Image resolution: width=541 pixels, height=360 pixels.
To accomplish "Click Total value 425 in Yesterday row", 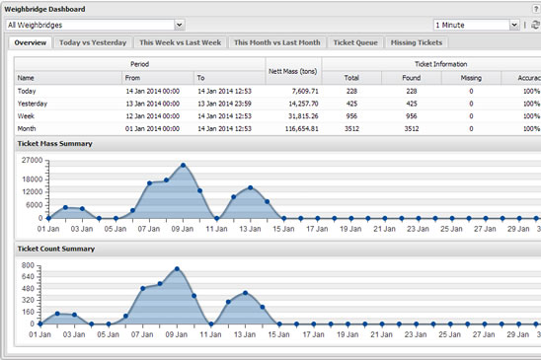I will pyautogui.click(x=351, y=104).
